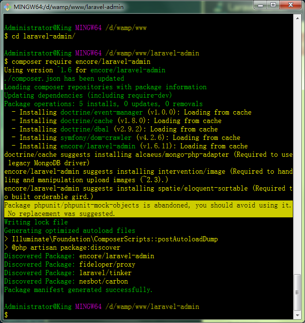Click '@php artisan package:discover' line

click(x=62, y=247)
